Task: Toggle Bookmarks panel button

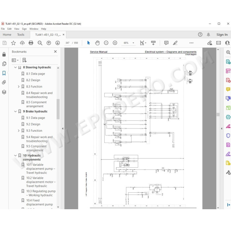Action: (4, 73)
